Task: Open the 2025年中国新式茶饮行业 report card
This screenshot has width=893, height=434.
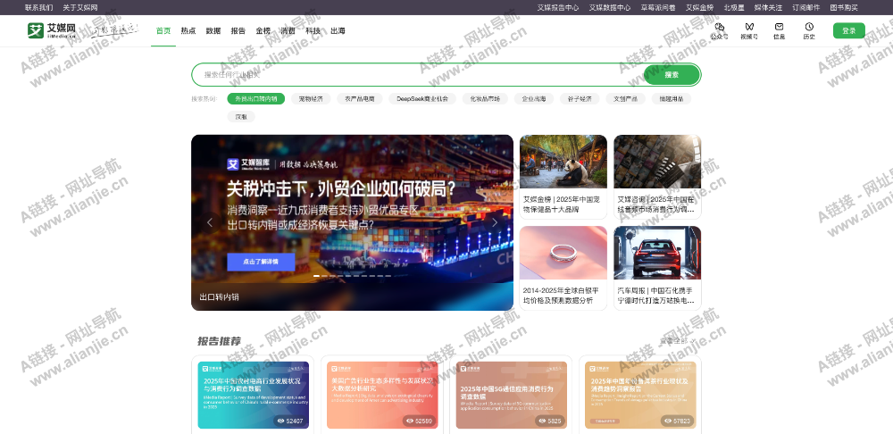Action: (x=640, y=395)
